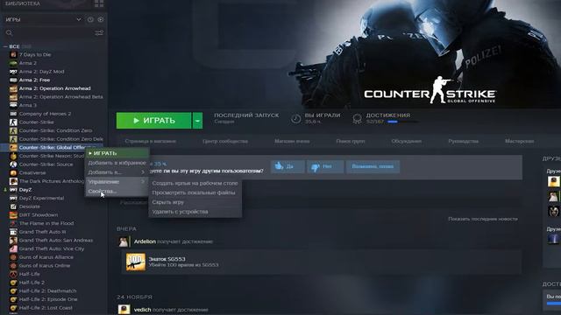
Task: Choose Добавить в избранное in context menu
Action: click(117, 163)
